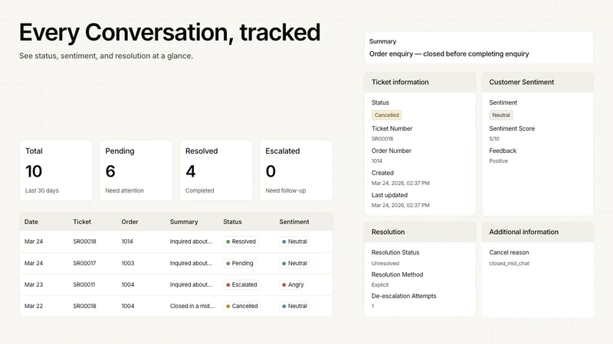This screenshot has width=613, height=344.
Task: Click the Positive feedback value
Action: click(x=499, y=161)
